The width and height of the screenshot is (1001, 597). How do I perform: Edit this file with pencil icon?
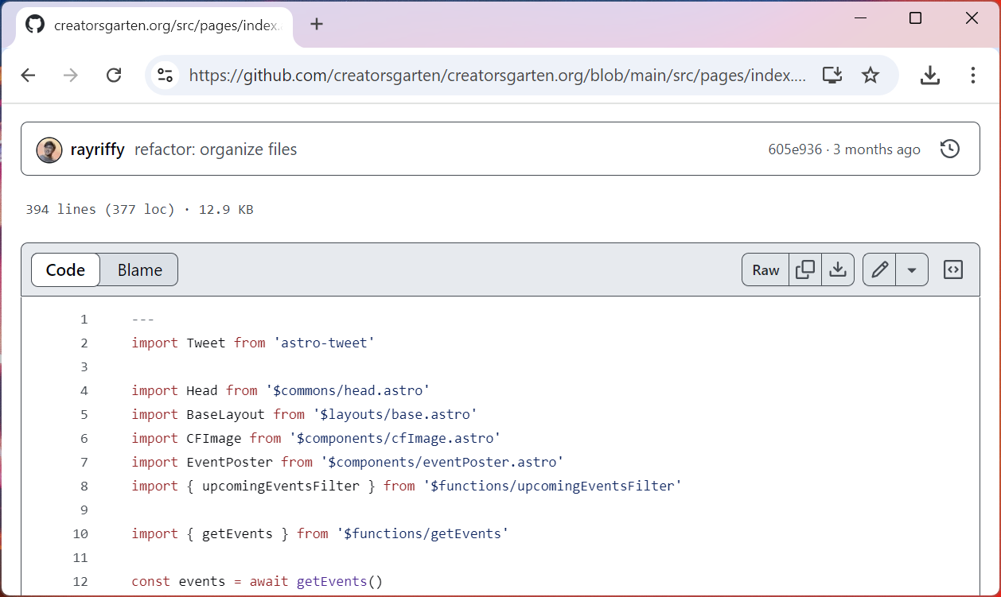pos(879,269)
